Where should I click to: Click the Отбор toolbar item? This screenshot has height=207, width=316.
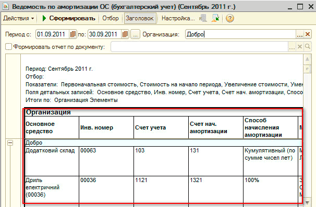pos(111,18)
